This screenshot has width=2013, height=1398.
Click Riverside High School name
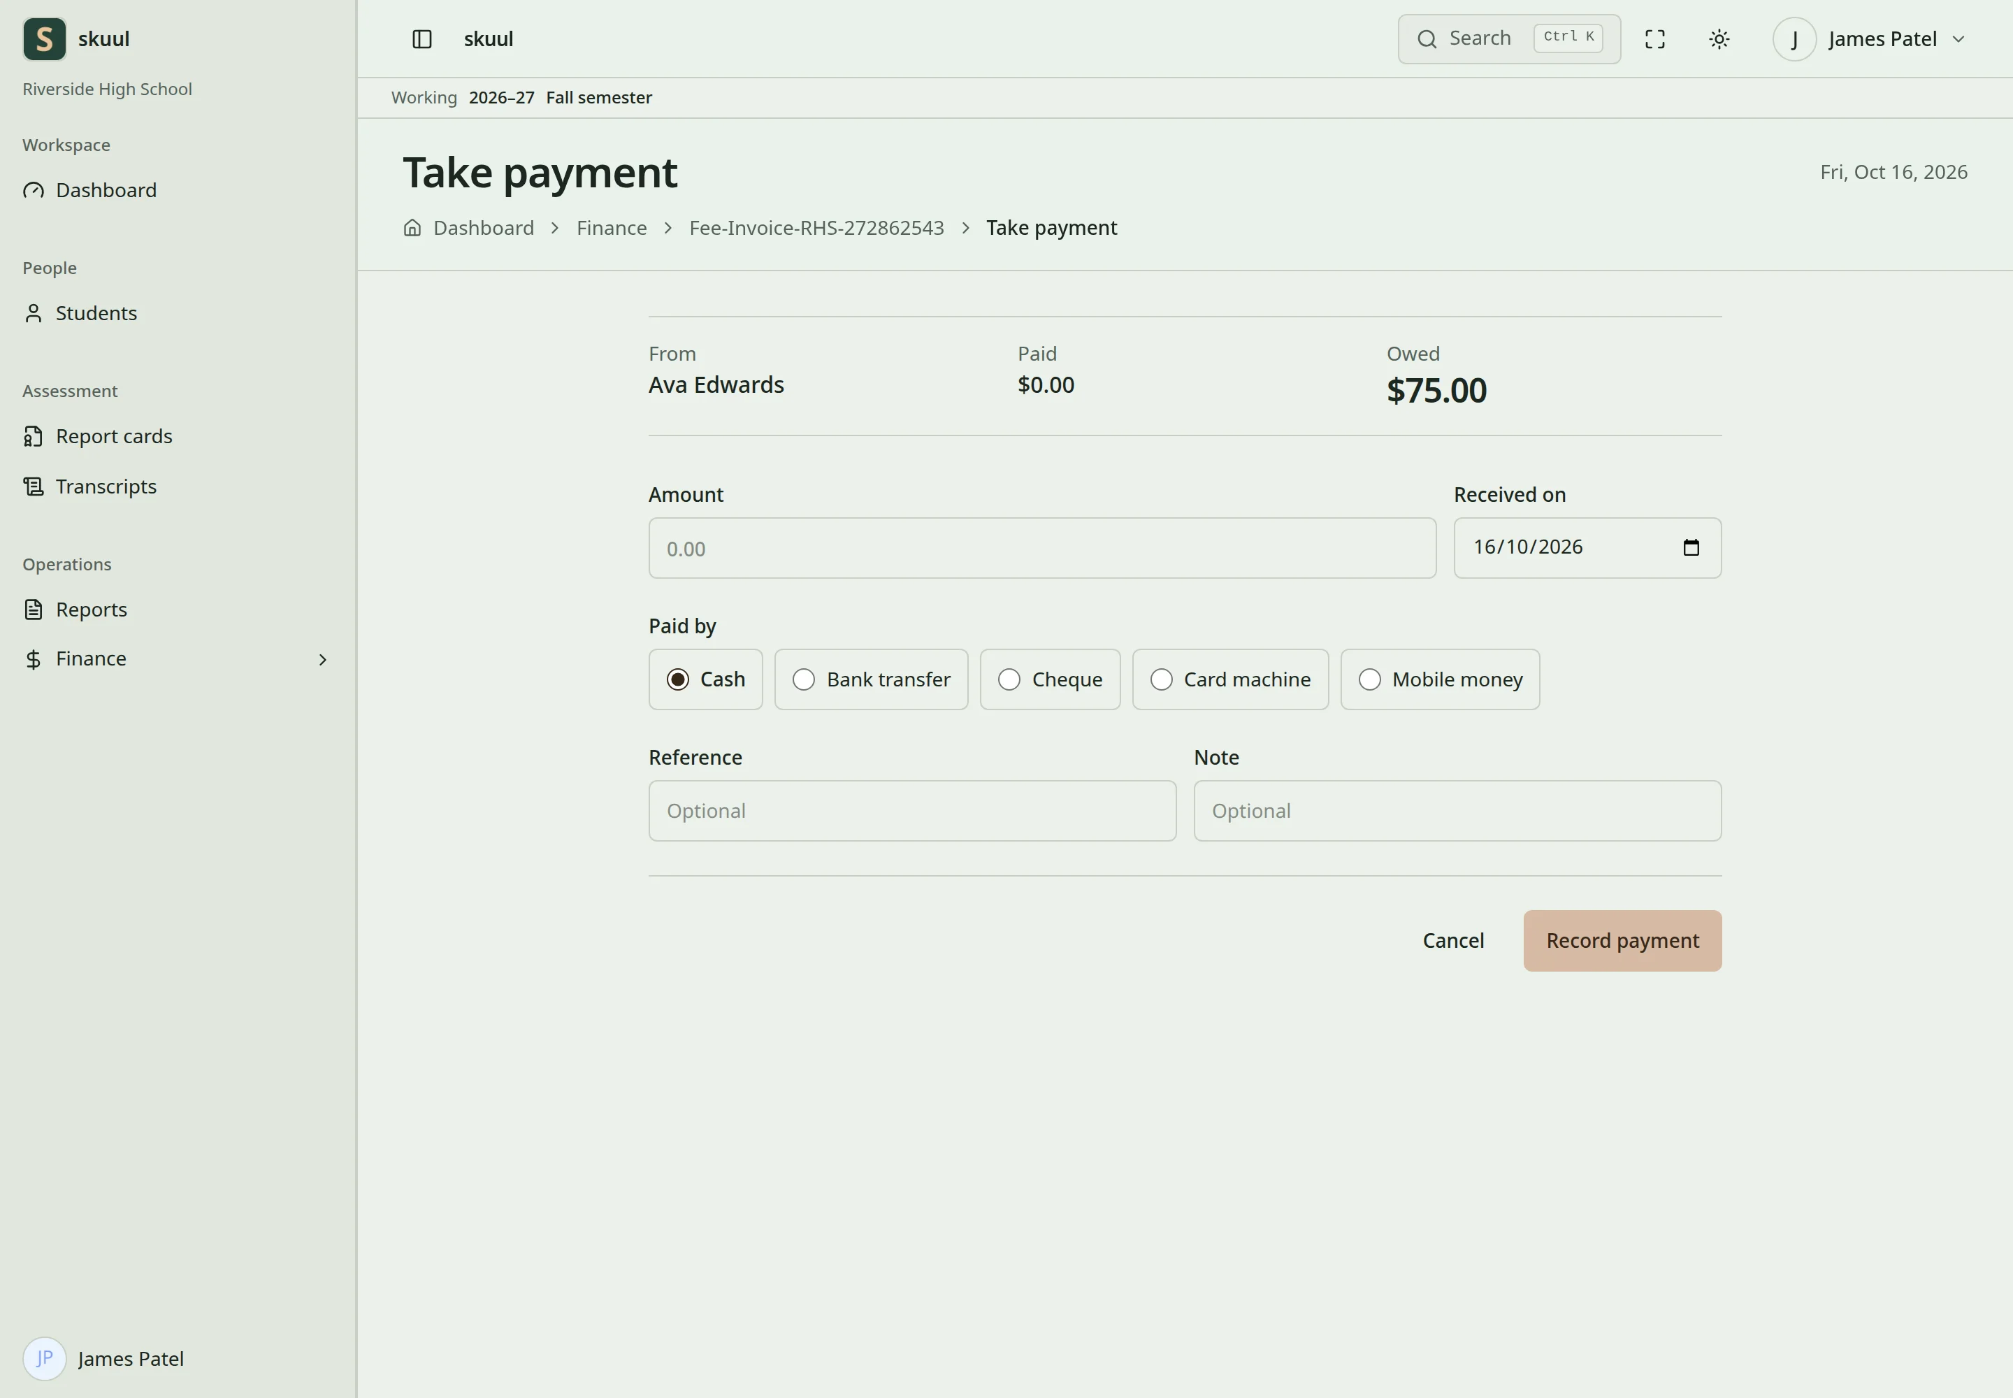[107, 89]
